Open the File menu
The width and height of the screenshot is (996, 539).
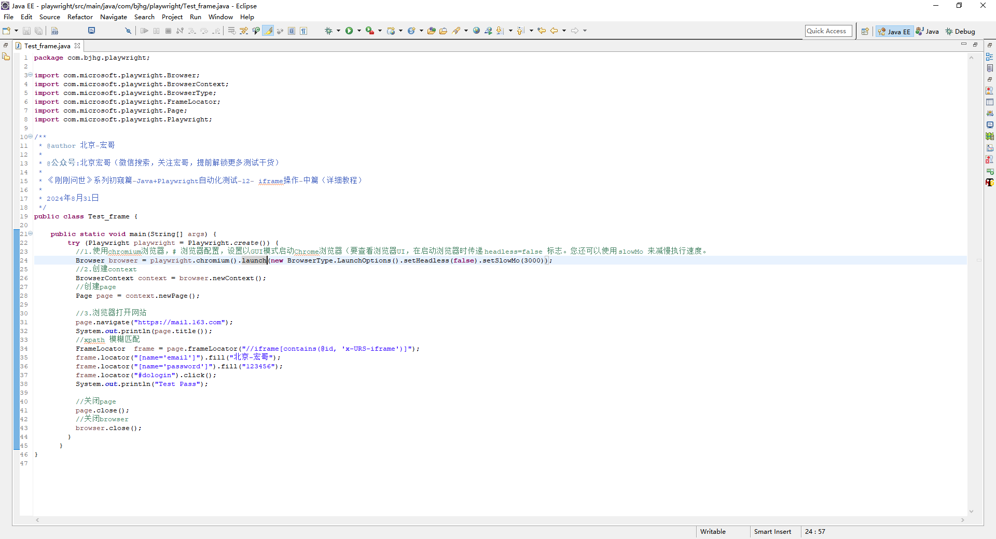(9, 17)
